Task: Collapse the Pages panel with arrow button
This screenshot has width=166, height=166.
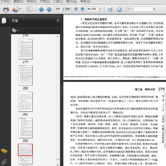Action: click(58, 21)
